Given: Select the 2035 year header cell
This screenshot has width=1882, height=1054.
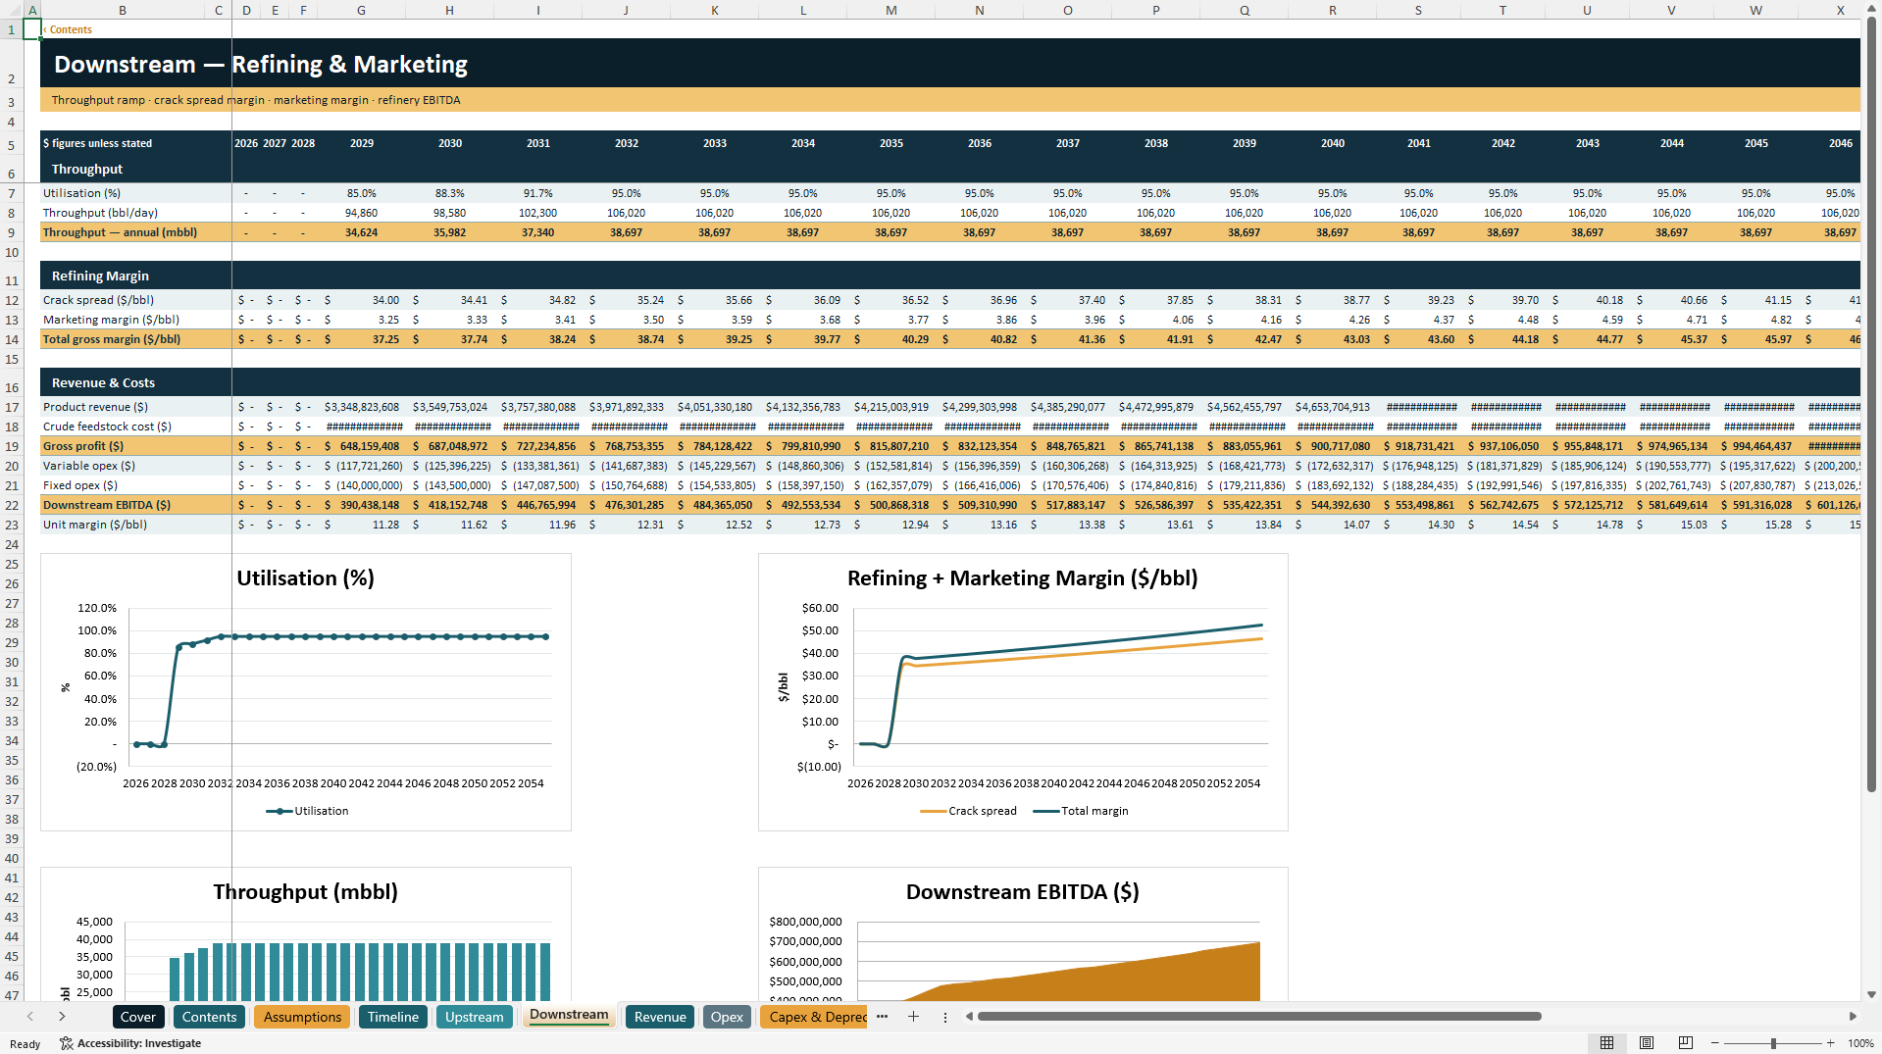Looking at the screenshot, I should (x=890, y=143).
